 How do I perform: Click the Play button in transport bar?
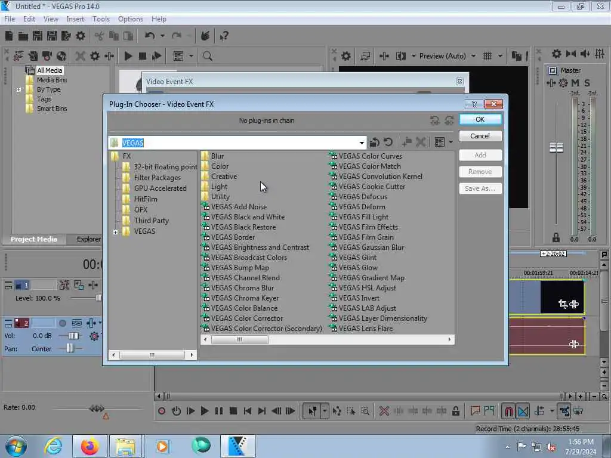[204, 411]
